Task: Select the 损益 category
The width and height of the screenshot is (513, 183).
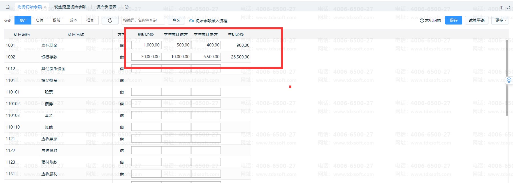Action: 90,20
